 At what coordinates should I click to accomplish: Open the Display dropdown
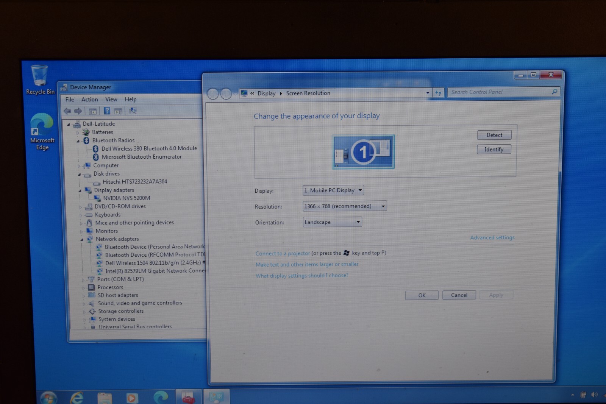[333, 190]
